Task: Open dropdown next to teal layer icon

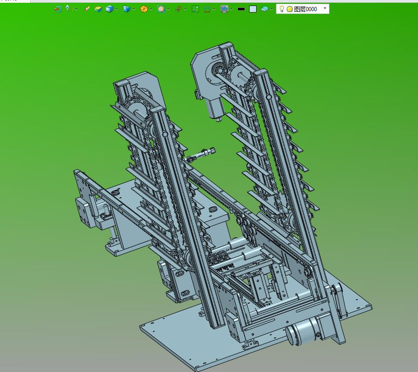Action: click(272, 9)
